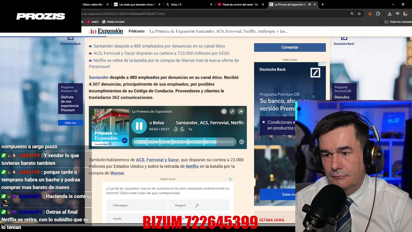Seek within the podcast waveform progress bar
Screen dimensions: 412x232
click(184, 142)
